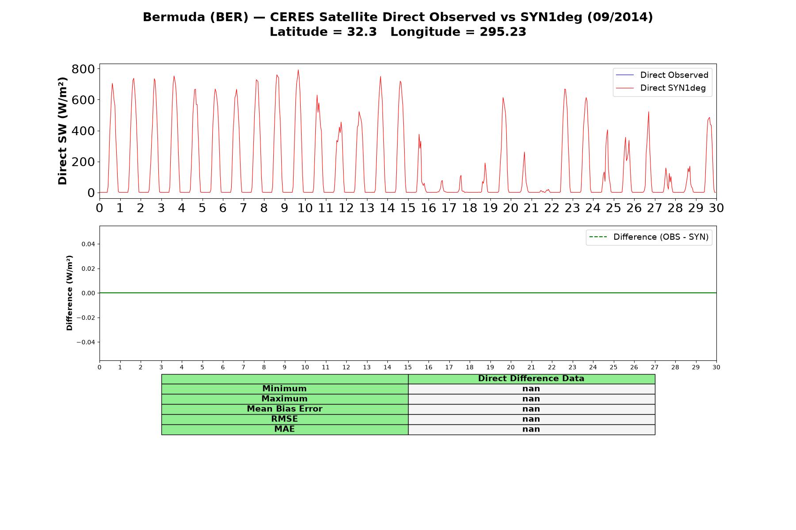796x530 pixels.
Task: Click the 800 tick on upper y-axis
Action: coord(83,69)
